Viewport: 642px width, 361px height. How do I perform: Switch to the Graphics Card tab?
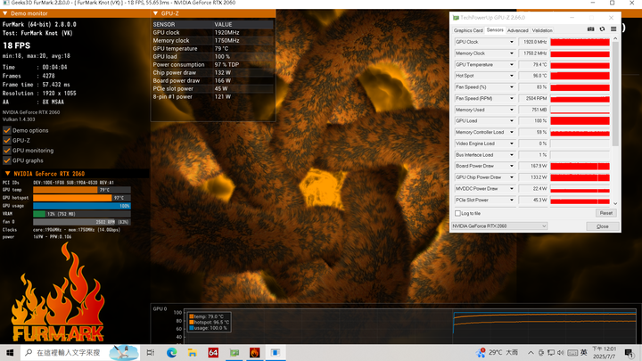tap(468, 30)
